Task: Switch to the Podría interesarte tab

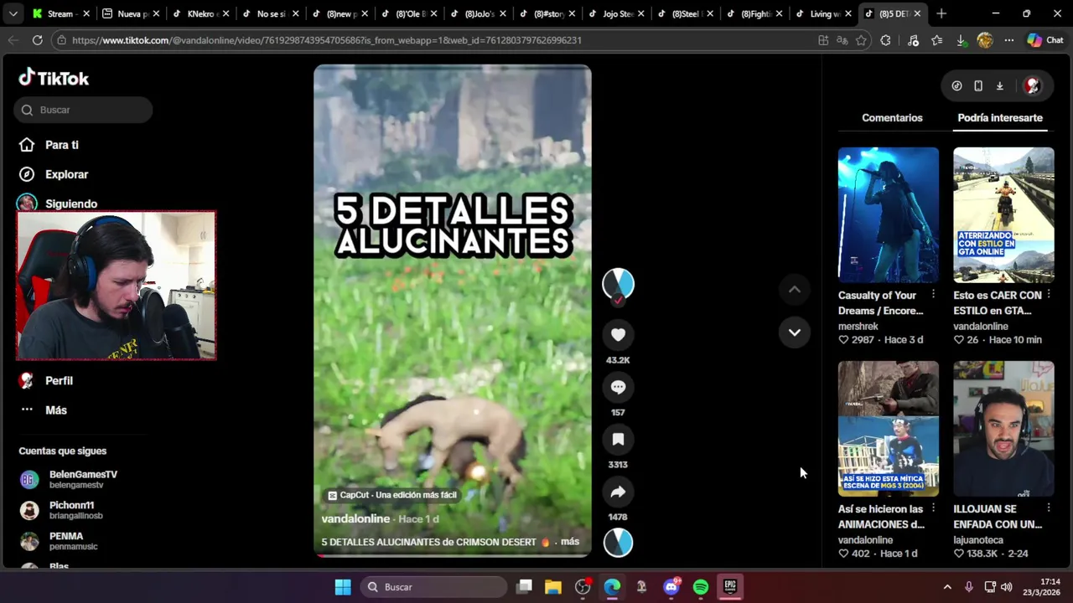Action: point(1000,118)
